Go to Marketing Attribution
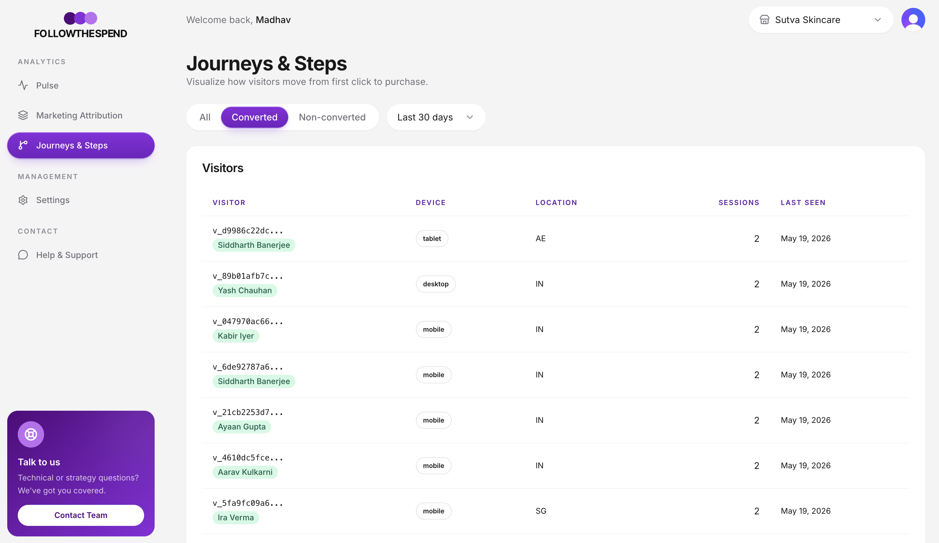939x543 pixels. coord(81,115)
